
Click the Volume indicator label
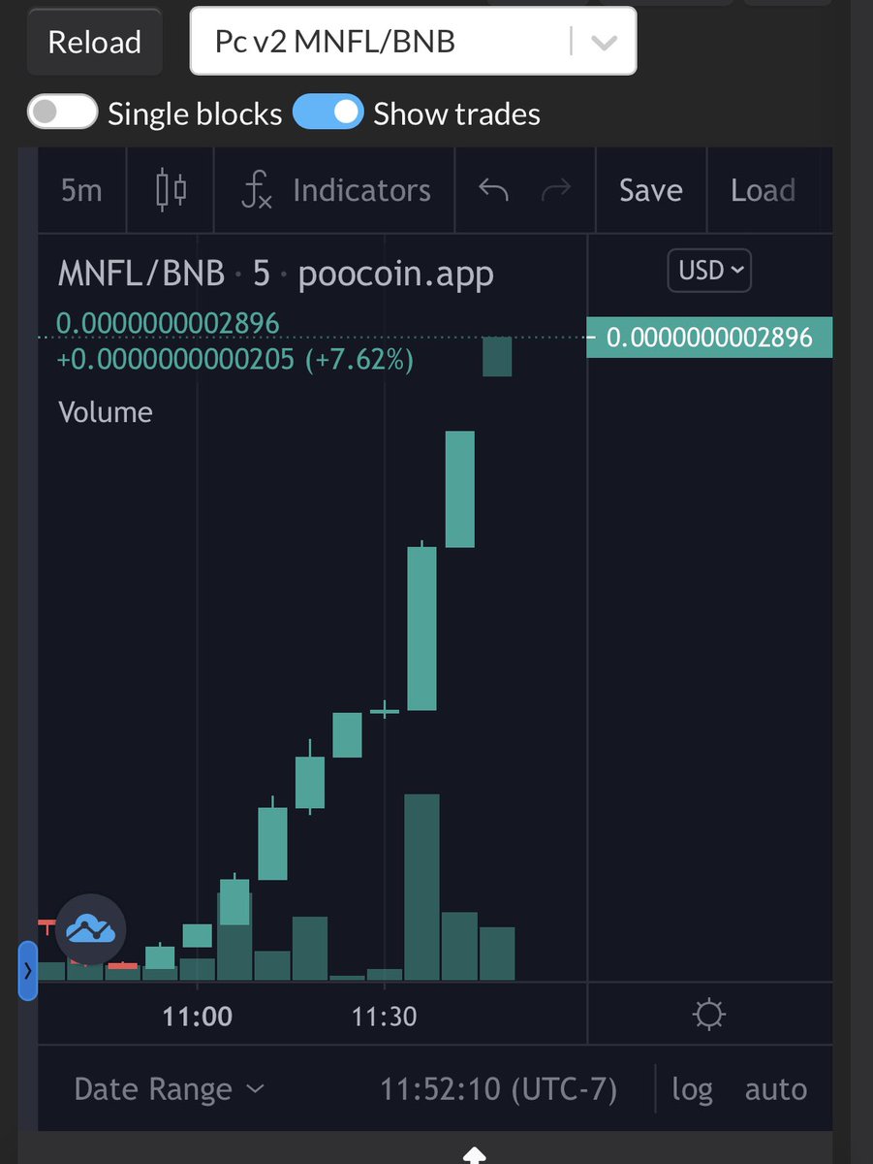click(106, 412)
